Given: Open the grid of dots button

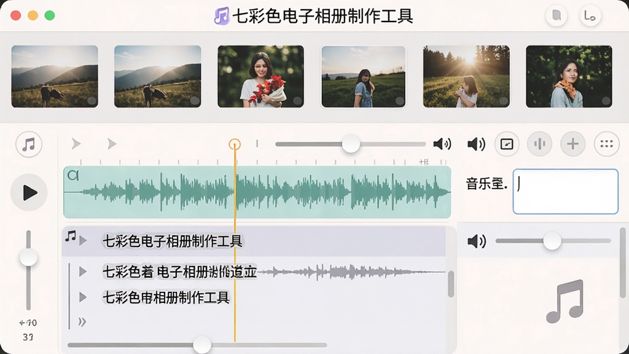Looking at the screenshot, I should (606, 144).
